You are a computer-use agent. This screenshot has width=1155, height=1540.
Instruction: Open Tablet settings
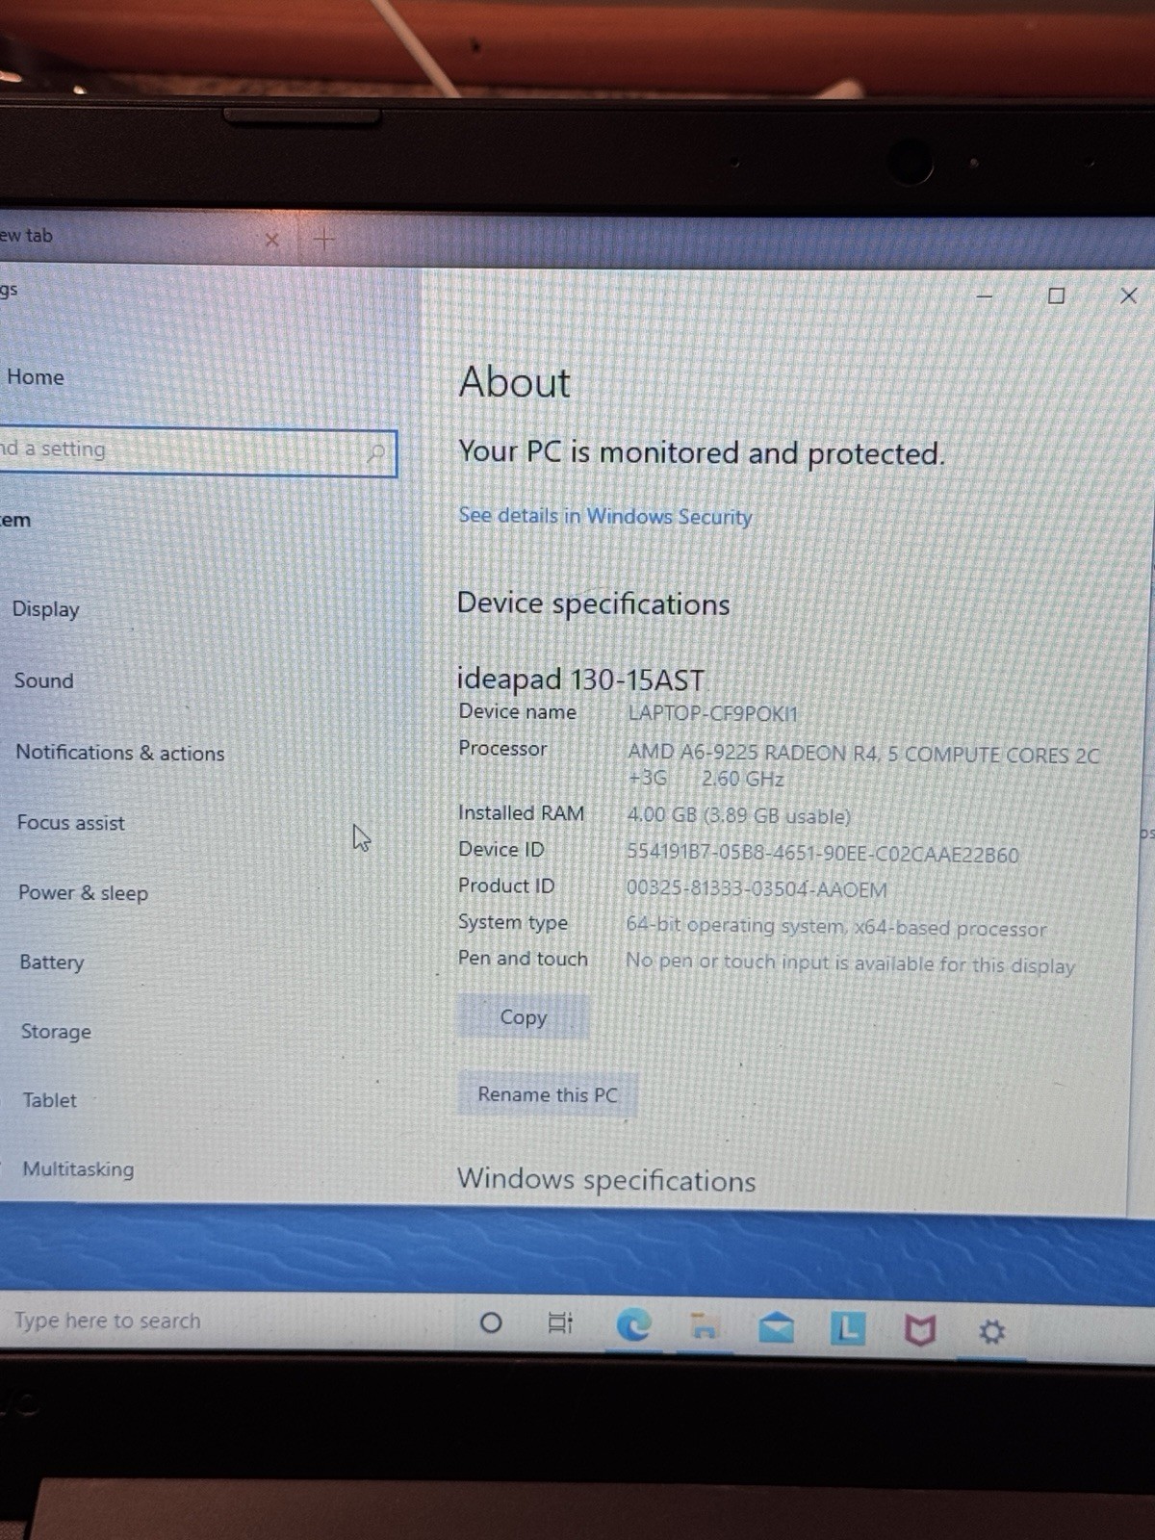point(49,1100)
